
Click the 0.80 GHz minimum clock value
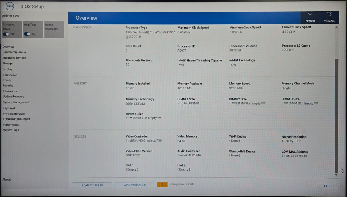point(236,32)
